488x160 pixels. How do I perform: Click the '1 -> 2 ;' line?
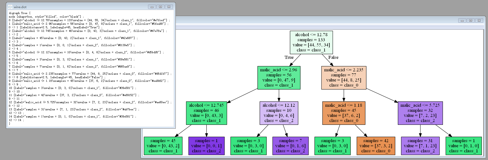15,34
